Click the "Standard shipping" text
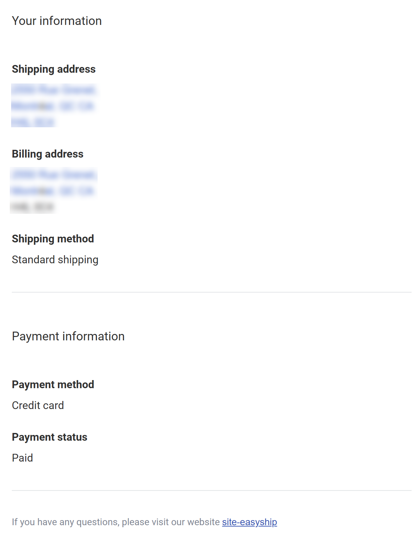The width and height of the screenshot is (420, 540). (x=55, y=260)
